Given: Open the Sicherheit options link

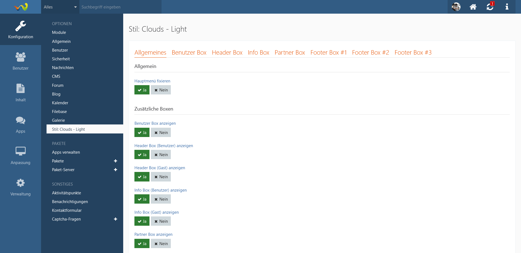Looking at the screenshot, I should coord(61,59).
